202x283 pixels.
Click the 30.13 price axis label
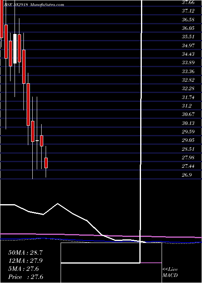[x=188, y=123]
